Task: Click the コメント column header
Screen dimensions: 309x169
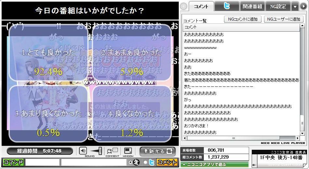Action: coord(241,27)
